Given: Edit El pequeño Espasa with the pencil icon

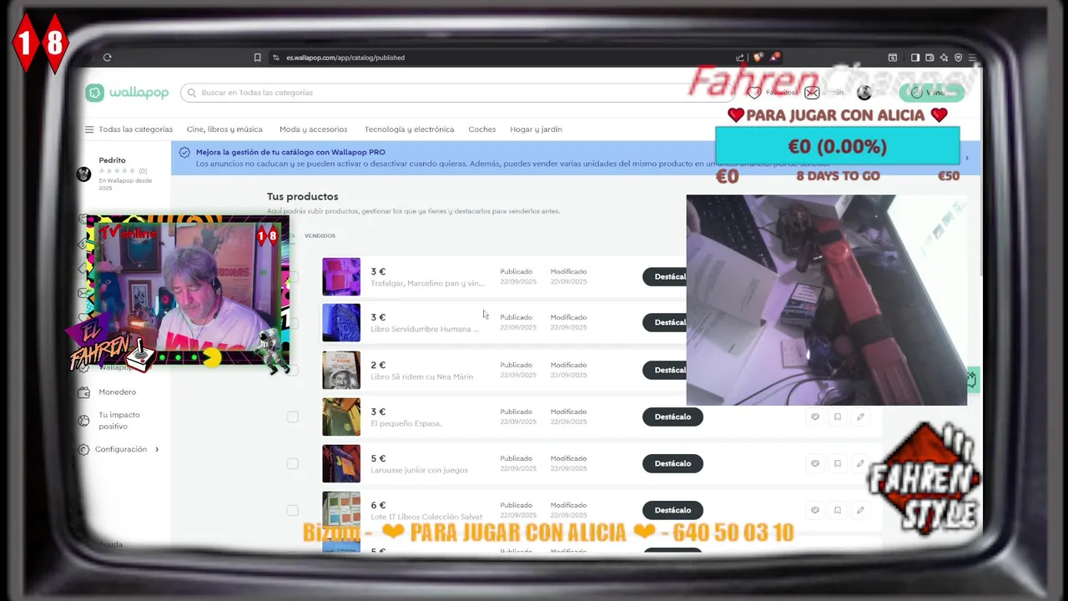Looking at the screenshot, I should point(860,417).
